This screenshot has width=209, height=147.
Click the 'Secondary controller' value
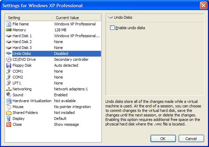pos(71,59)
